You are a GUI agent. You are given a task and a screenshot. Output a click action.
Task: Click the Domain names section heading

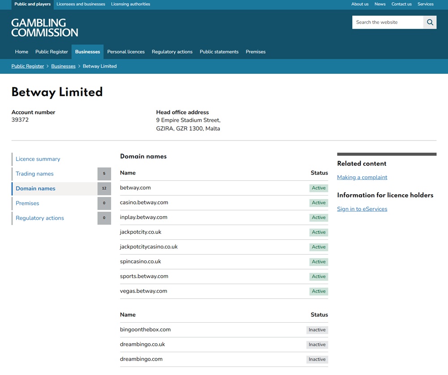click(x=143, y=156)
